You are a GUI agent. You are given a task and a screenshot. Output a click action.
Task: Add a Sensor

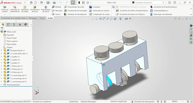[56, 14]
